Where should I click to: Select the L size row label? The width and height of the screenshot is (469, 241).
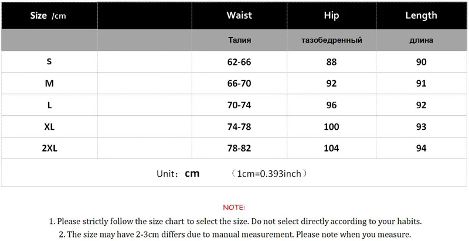click(49, 105)
